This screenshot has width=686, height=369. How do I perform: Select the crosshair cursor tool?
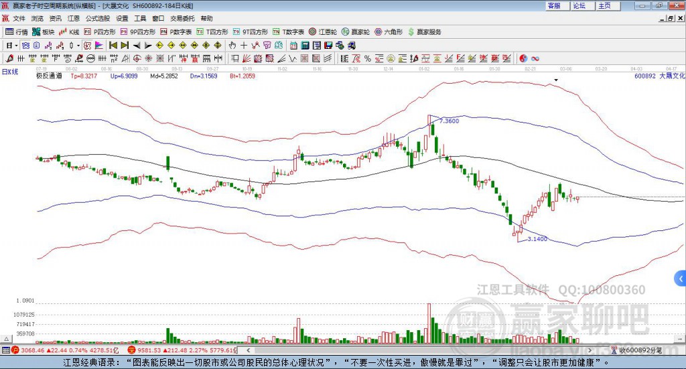click(244, 45)
